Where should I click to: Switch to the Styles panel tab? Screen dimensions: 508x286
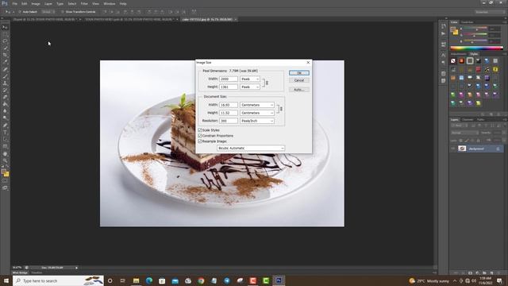474,54
